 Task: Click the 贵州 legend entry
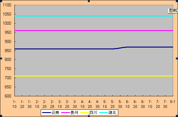70,112
